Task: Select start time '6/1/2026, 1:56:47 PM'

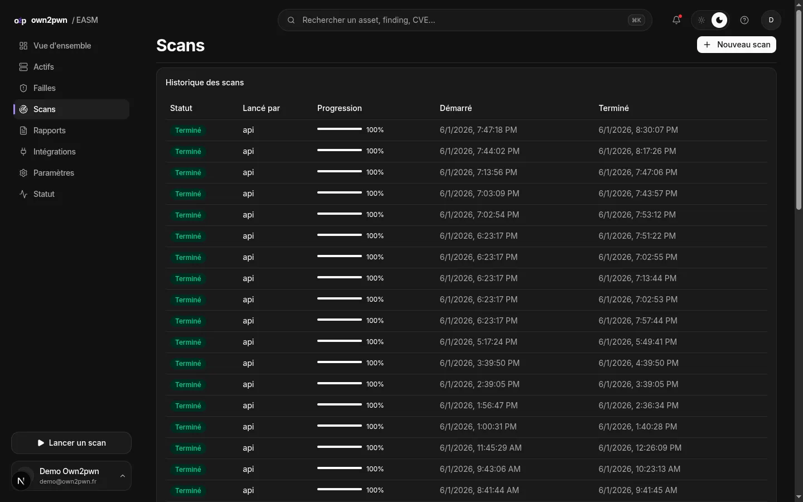Action: coord(478,406)
